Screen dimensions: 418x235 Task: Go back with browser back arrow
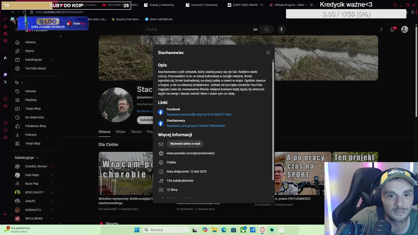(x=13, y=12)
